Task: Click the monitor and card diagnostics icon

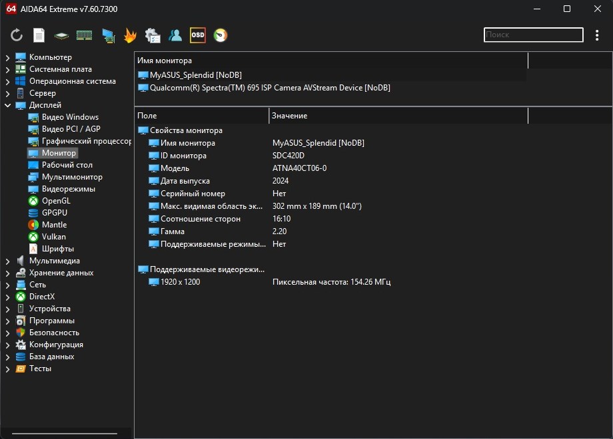Action: pyautogui.click(x=107, y=35)
